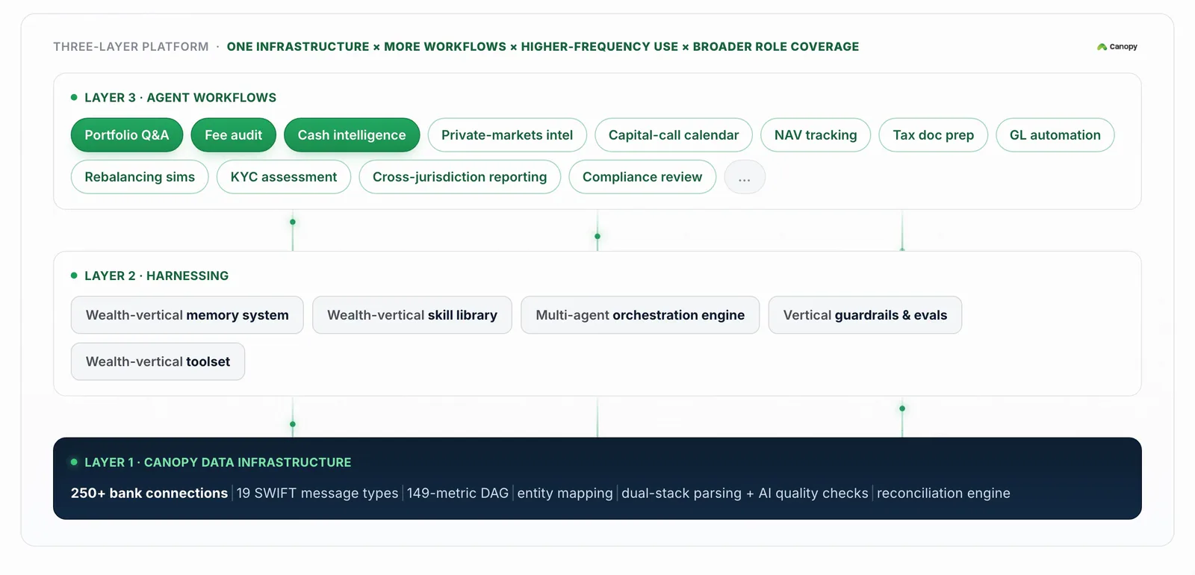Choose the Tax doc prep pill
The height and width of the screenshot is (575, 1195).
(934, 135)
